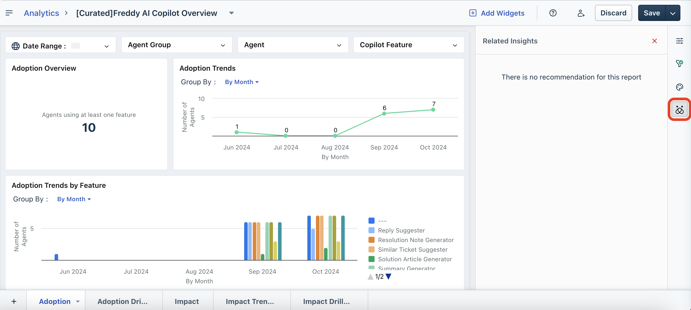The width and height of the screenshot is (691, 310).
Task: Toggle Solution Article Generator legend item
Action: [x=415, y=259]
